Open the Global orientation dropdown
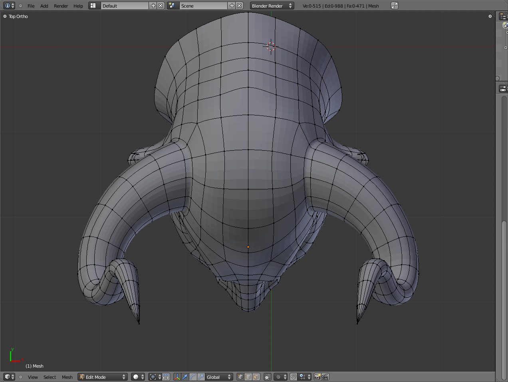The image size is (508, 382). [219, 377]
